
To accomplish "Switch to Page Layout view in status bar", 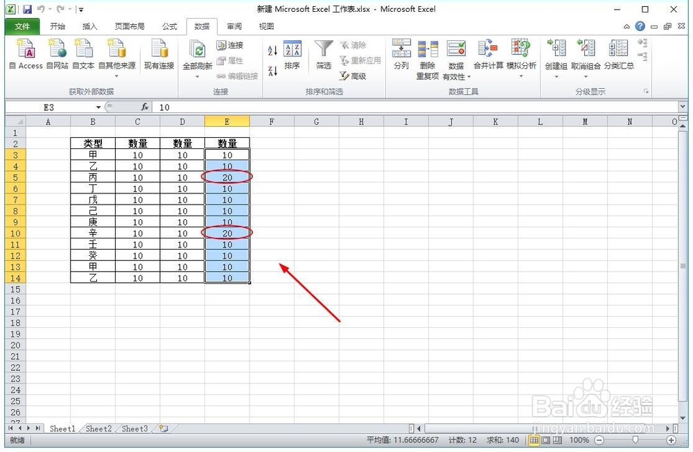I will 546,440.
